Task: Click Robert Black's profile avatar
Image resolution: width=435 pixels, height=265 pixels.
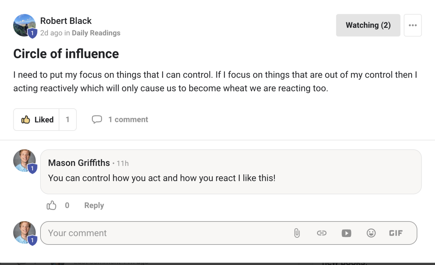Action: click(24, 25)
